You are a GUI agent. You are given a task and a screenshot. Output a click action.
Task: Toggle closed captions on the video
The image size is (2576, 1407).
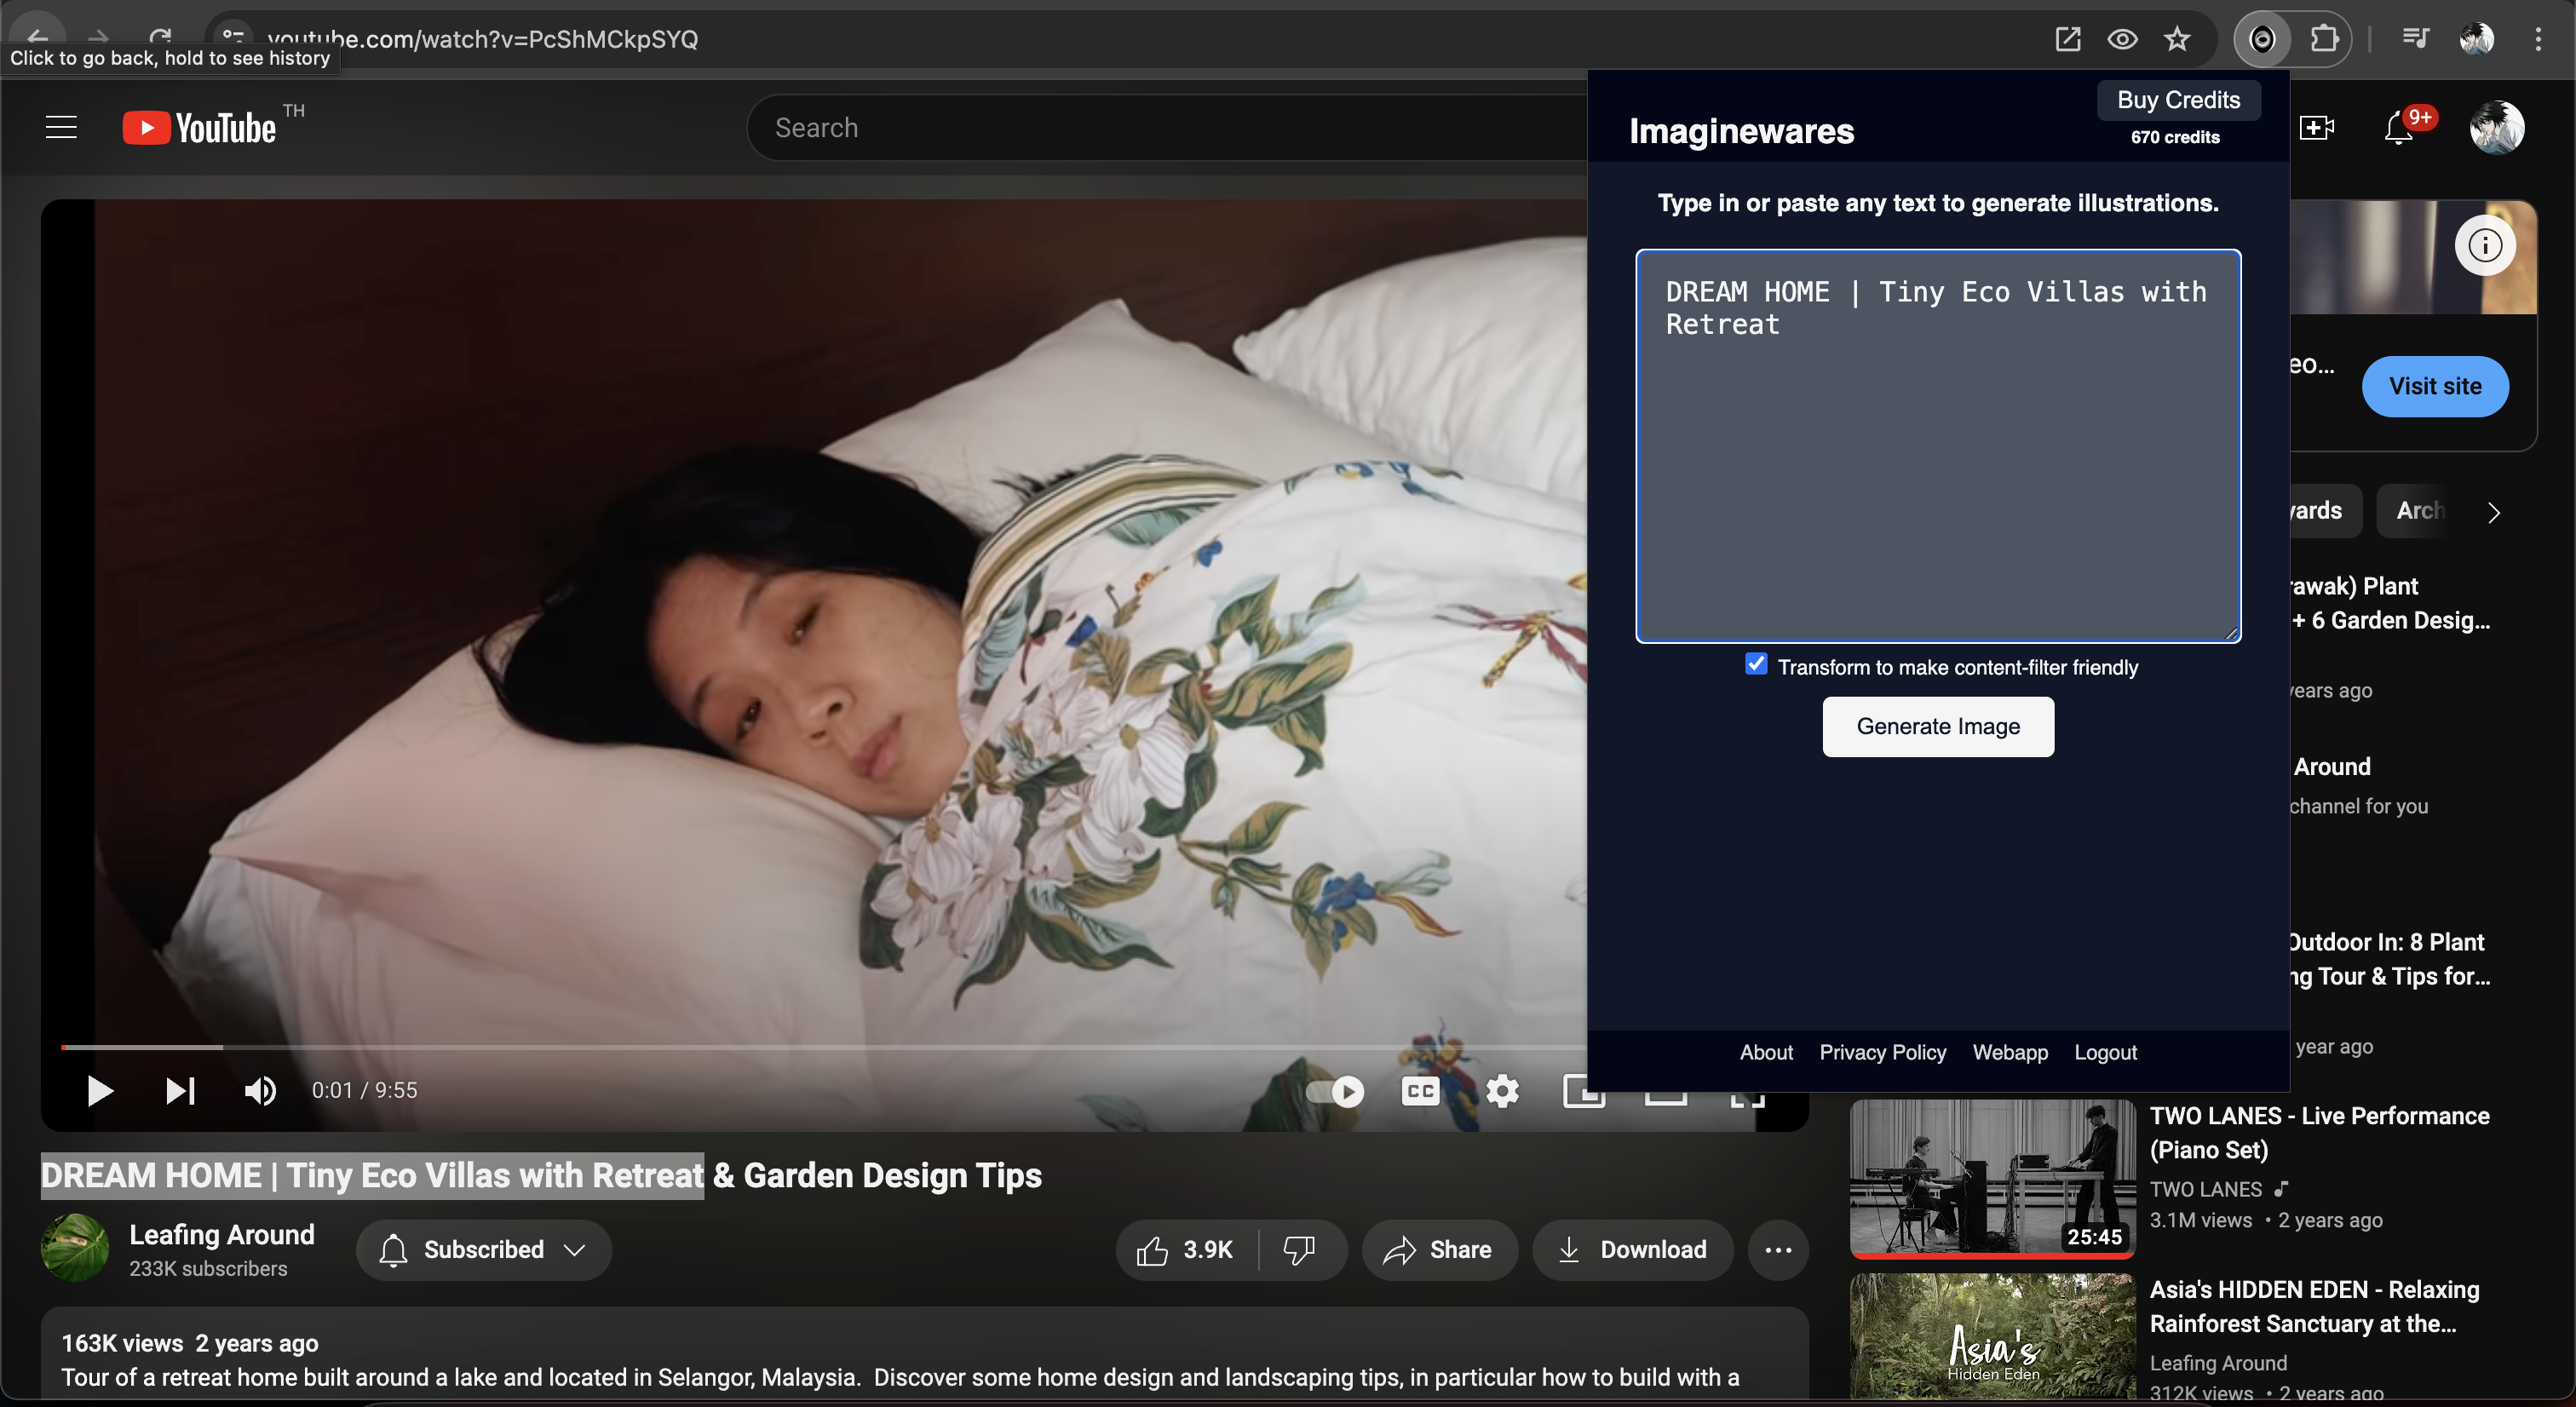(x=1420, y=1090)
